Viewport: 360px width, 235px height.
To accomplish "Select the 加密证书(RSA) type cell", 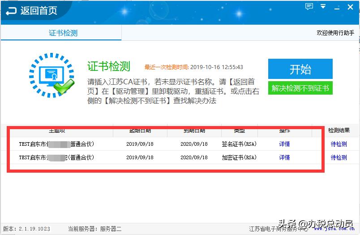I will click(239, 157).
